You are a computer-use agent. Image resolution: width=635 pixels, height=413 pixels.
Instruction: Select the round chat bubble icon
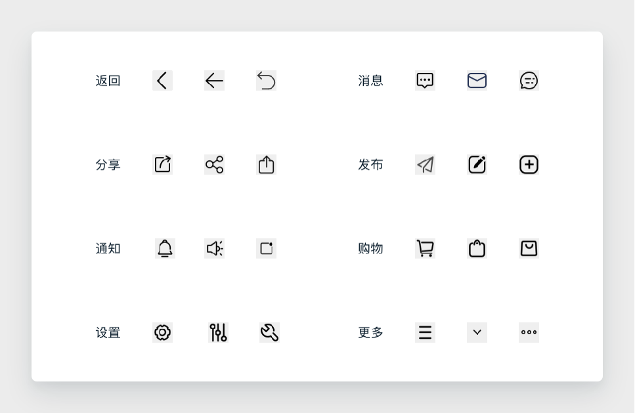(x=529, y=81)
